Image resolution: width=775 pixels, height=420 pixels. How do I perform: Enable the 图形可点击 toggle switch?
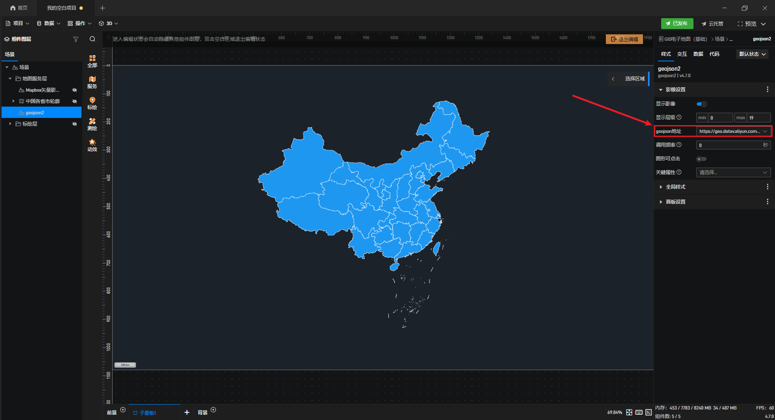[x=702, y=159]
